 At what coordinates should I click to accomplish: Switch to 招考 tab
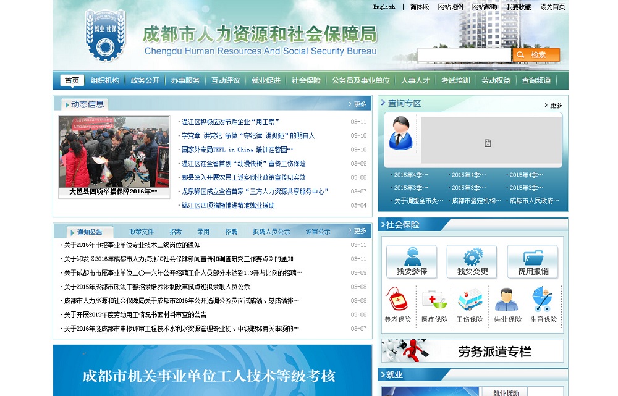(176, 232)
